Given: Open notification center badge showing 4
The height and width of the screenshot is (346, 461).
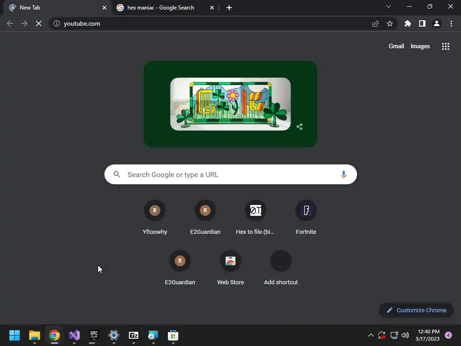Looking at the screenshot, I should [448, 335].
